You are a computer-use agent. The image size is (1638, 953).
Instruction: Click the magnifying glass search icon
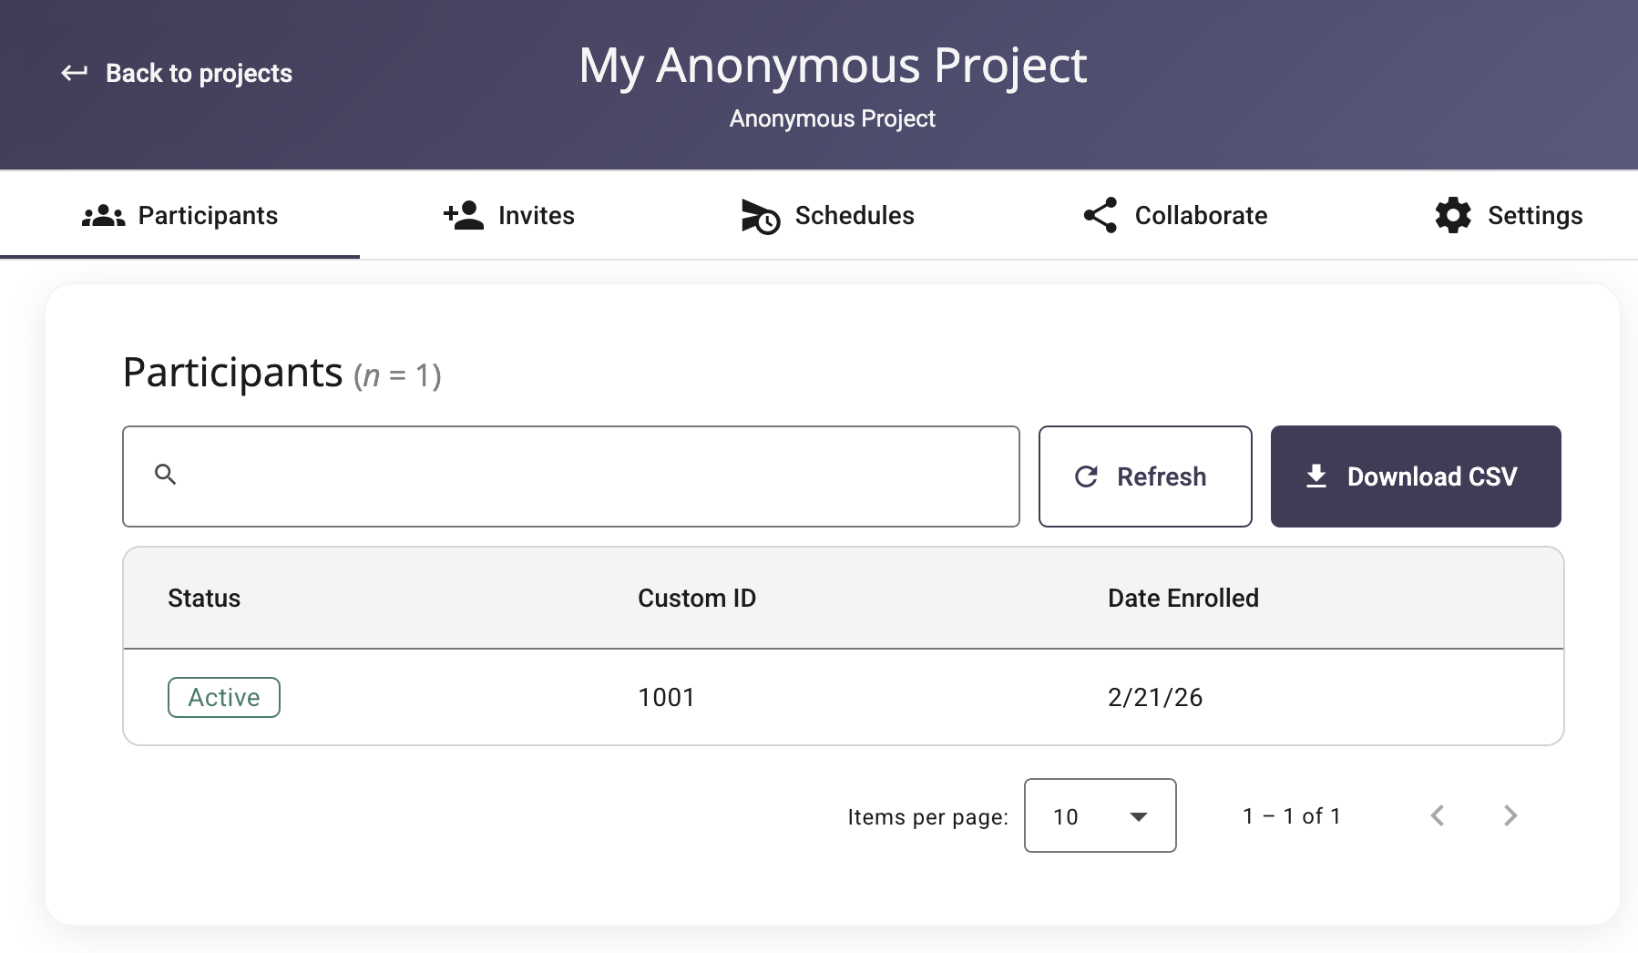pyautogui.click(x=166, y=475)
